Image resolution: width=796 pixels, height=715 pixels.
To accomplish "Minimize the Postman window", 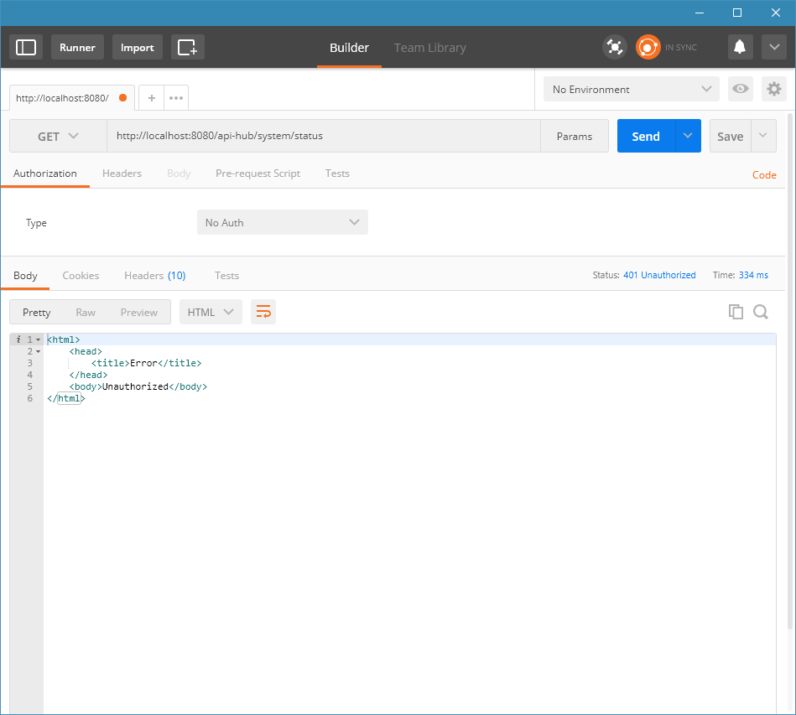I will click(700, 13).
